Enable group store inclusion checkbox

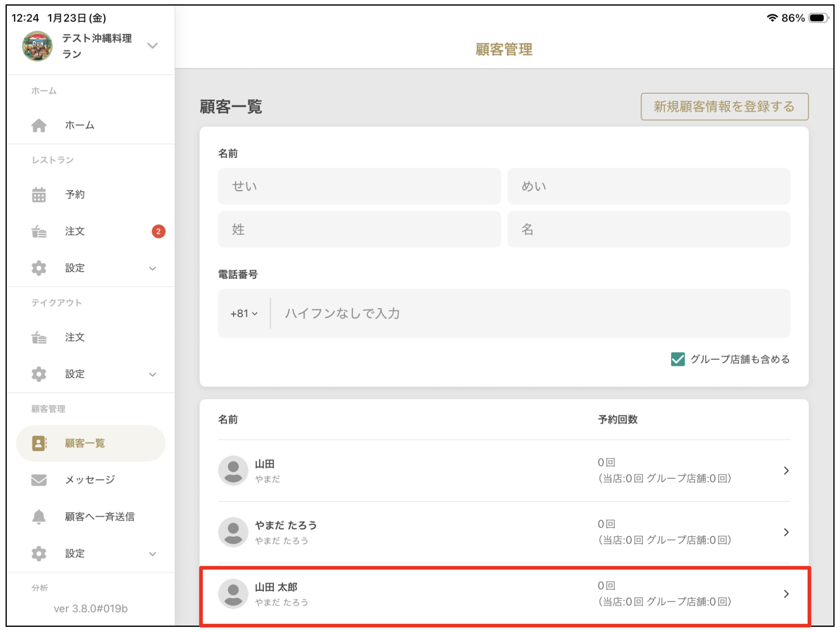(x=677, y=359)
